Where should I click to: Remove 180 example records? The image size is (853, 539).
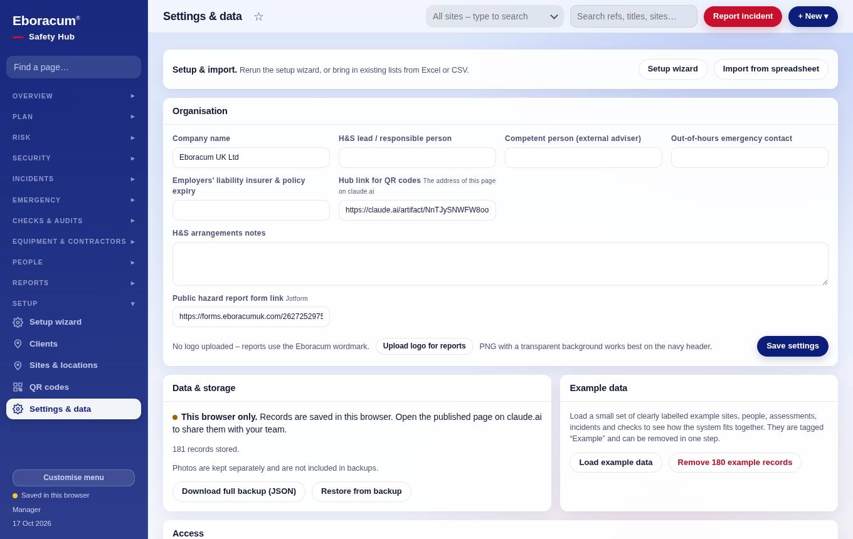735,463
